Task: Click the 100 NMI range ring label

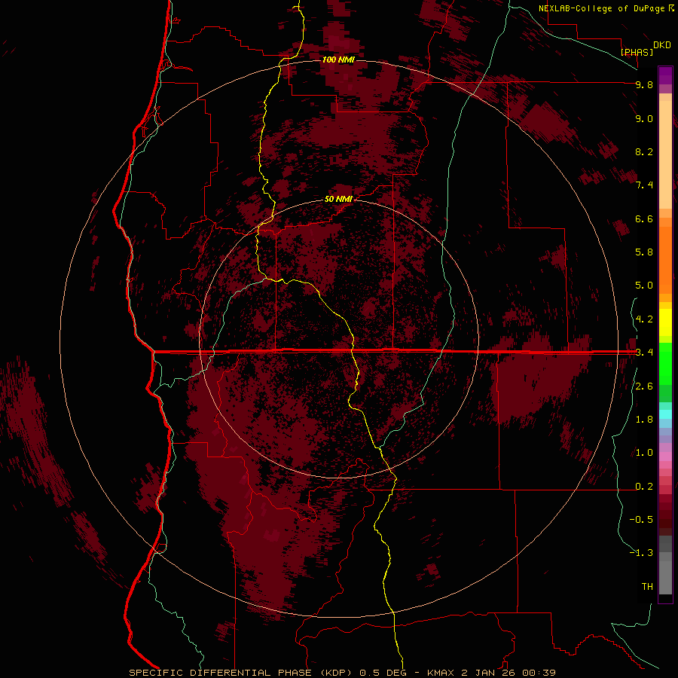Action: 338,60
